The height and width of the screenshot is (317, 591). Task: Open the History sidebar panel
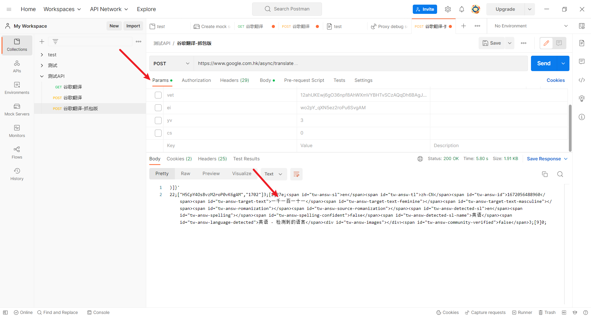17,174
